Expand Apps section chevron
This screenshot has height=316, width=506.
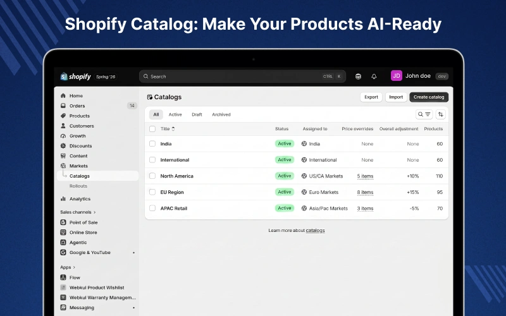pyautogui.click(x=74, y=267)
